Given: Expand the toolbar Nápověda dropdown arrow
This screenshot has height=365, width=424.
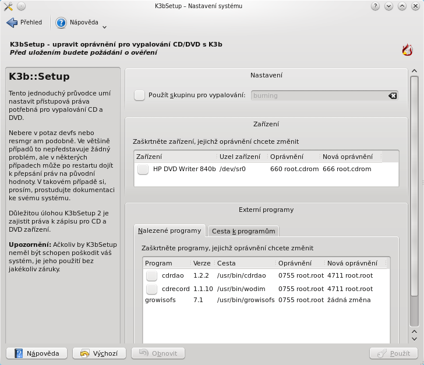Looking at the screenshot, I should [x=104, y=27].
